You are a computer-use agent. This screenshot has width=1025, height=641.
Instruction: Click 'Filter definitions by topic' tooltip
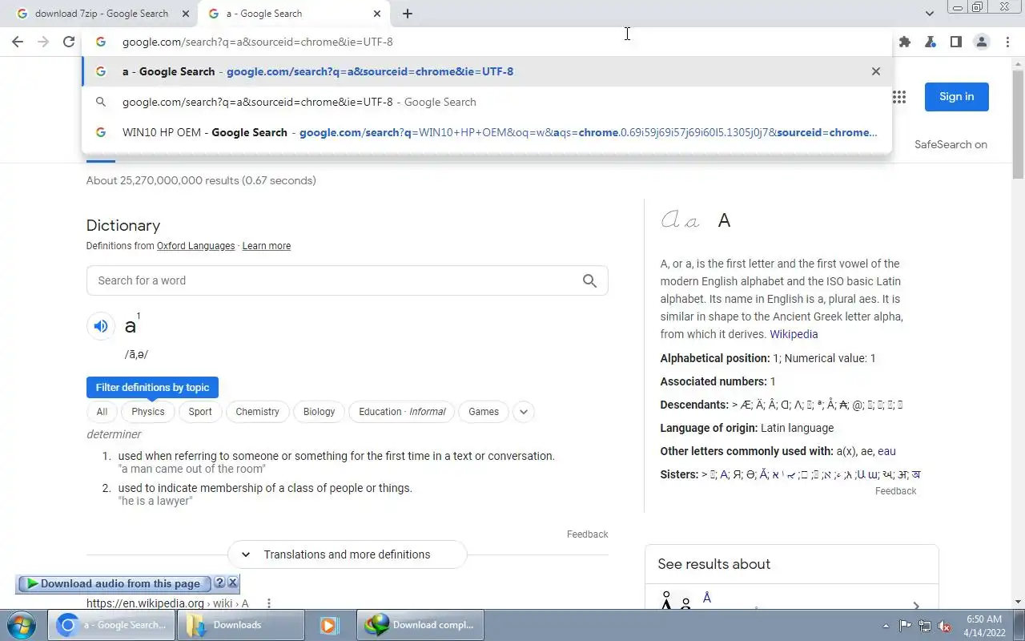(x=152, y=388)
